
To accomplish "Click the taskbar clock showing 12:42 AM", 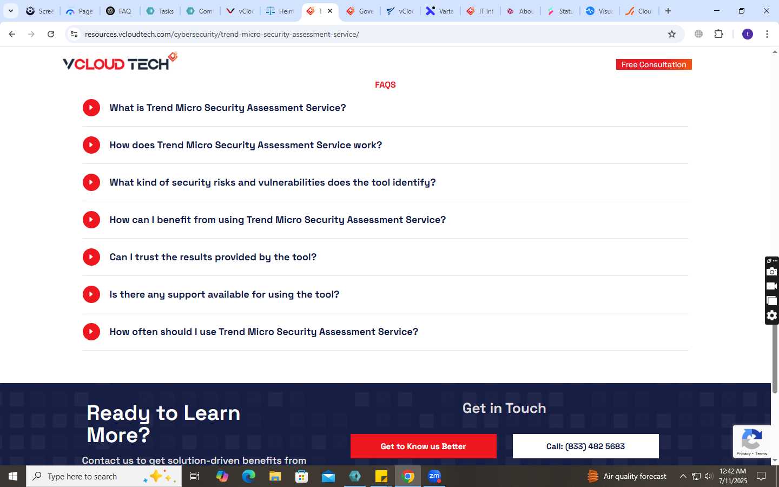I will point(733,476).
